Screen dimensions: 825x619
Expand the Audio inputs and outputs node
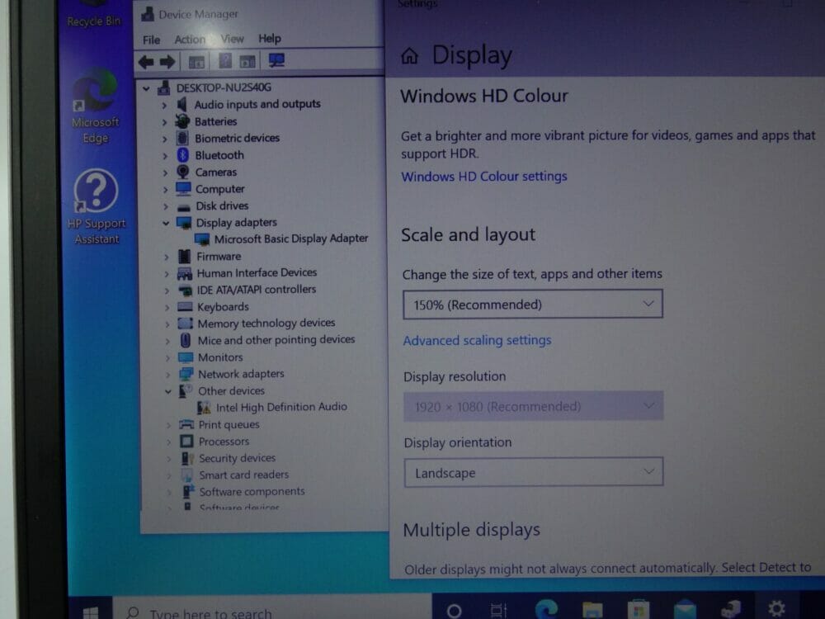164,106
